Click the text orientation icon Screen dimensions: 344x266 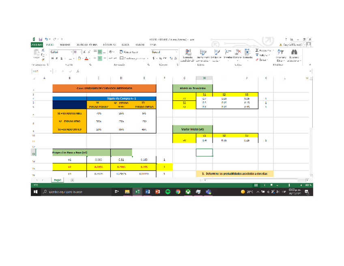111,52
